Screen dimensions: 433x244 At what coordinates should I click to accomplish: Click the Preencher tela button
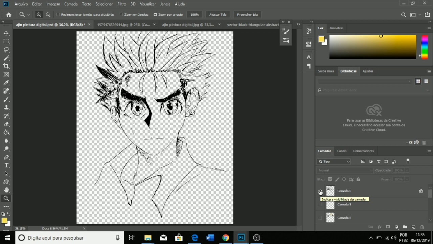pyautogui.click(x=247, y=15)
